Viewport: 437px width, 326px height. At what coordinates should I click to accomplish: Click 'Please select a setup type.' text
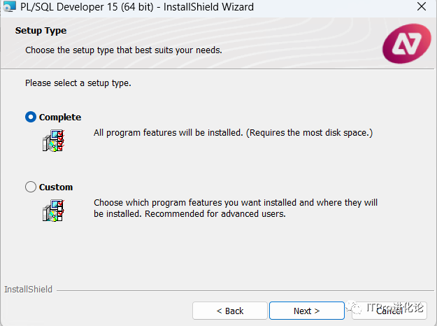(x=78, y=83)
